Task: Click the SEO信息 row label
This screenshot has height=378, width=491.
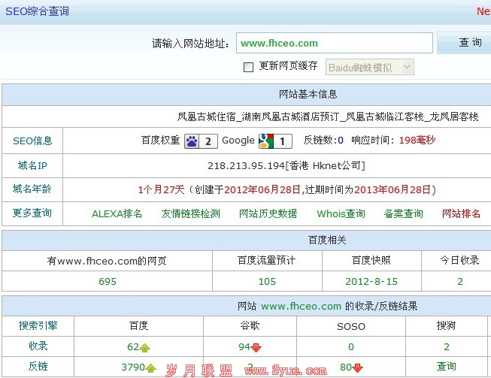Action: click(32, 141)
